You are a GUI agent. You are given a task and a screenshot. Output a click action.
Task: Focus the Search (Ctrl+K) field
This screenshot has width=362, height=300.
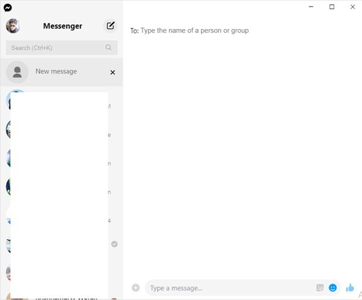pos(62,48)
